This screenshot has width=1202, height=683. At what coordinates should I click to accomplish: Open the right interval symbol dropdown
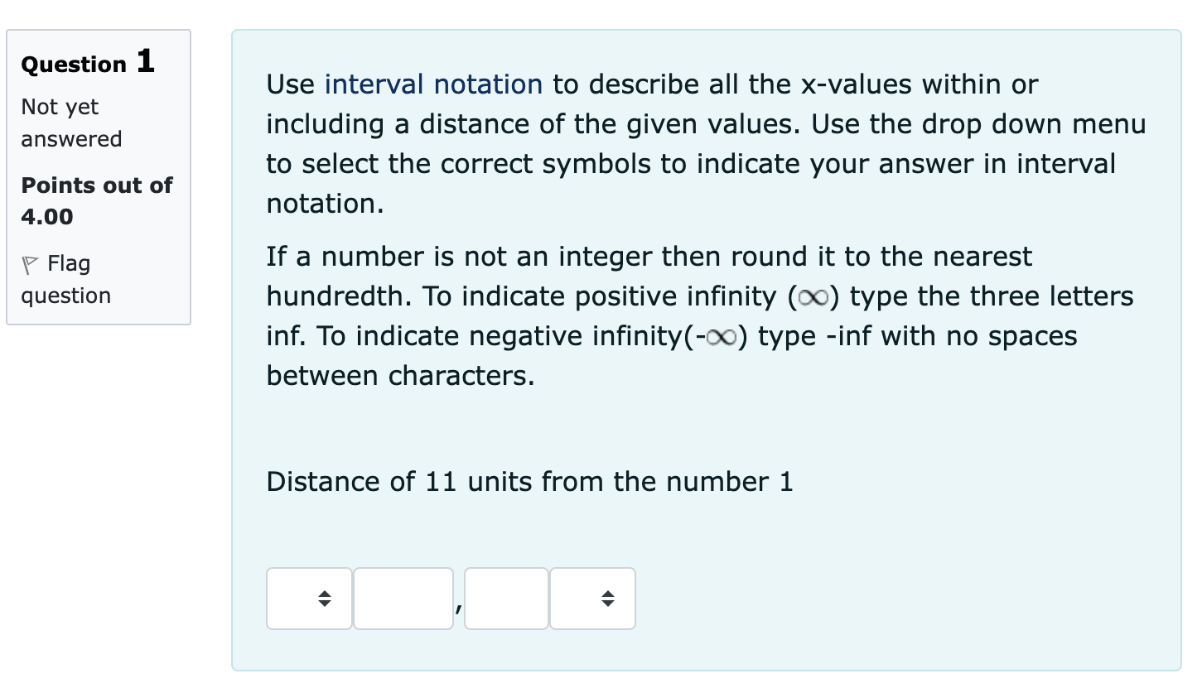point(592,598)
